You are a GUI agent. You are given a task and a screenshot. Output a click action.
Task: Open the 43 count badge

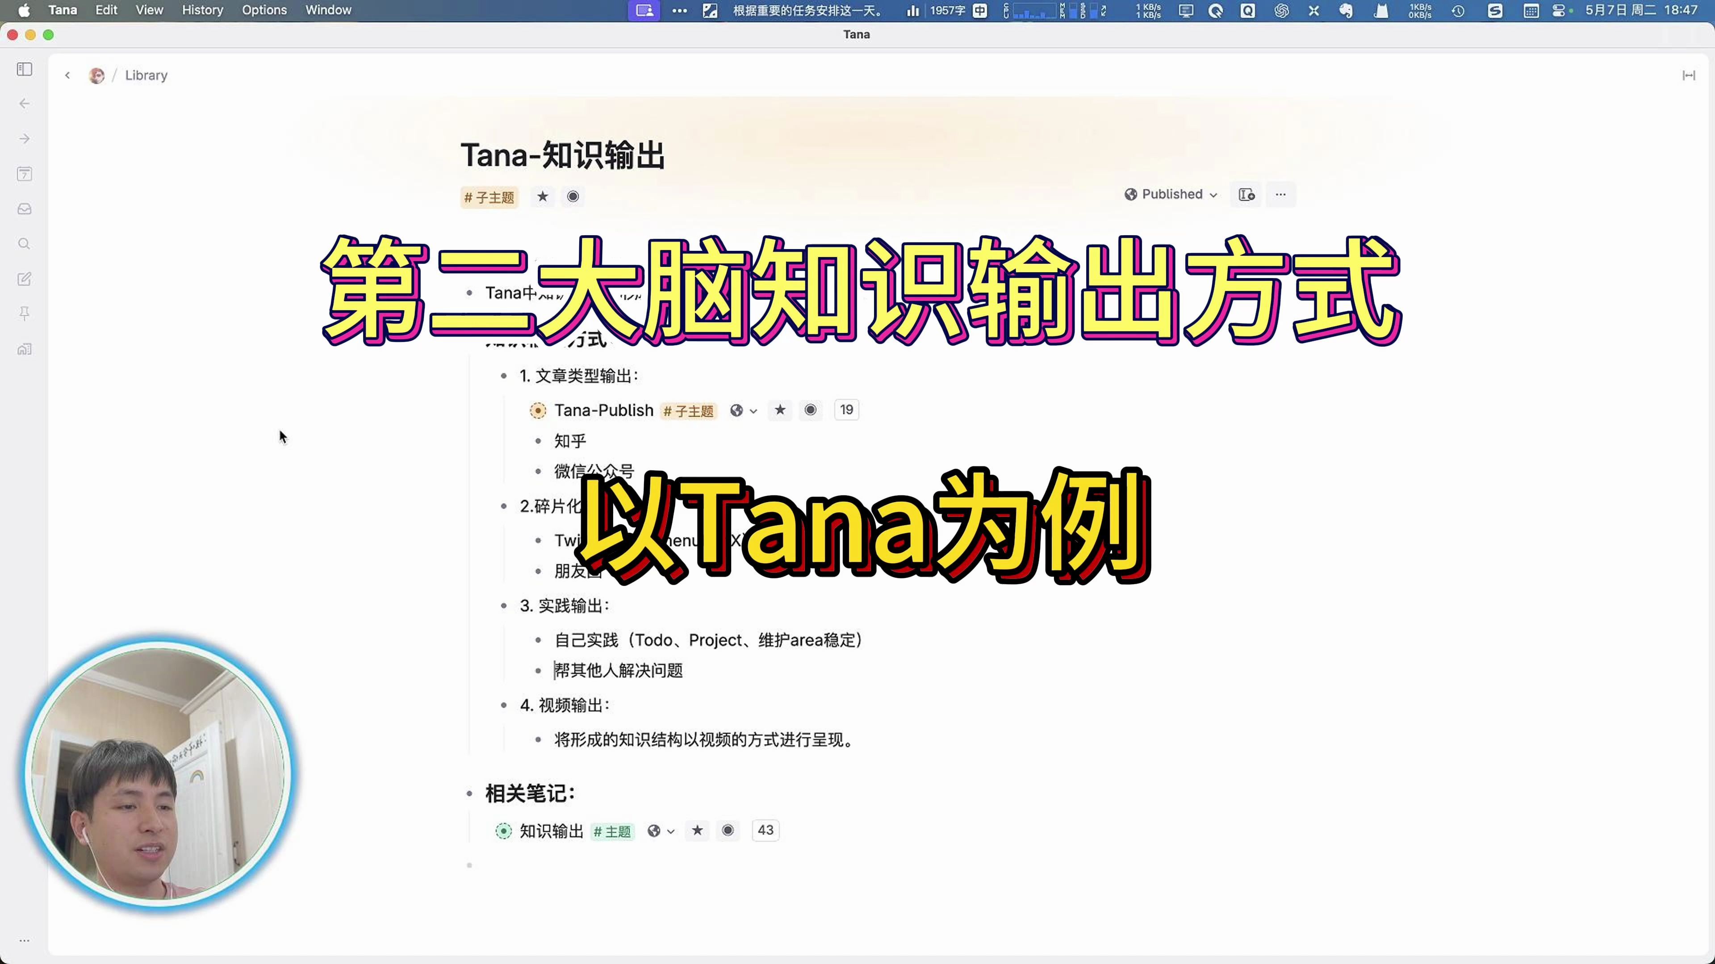(x=765, y=830)
